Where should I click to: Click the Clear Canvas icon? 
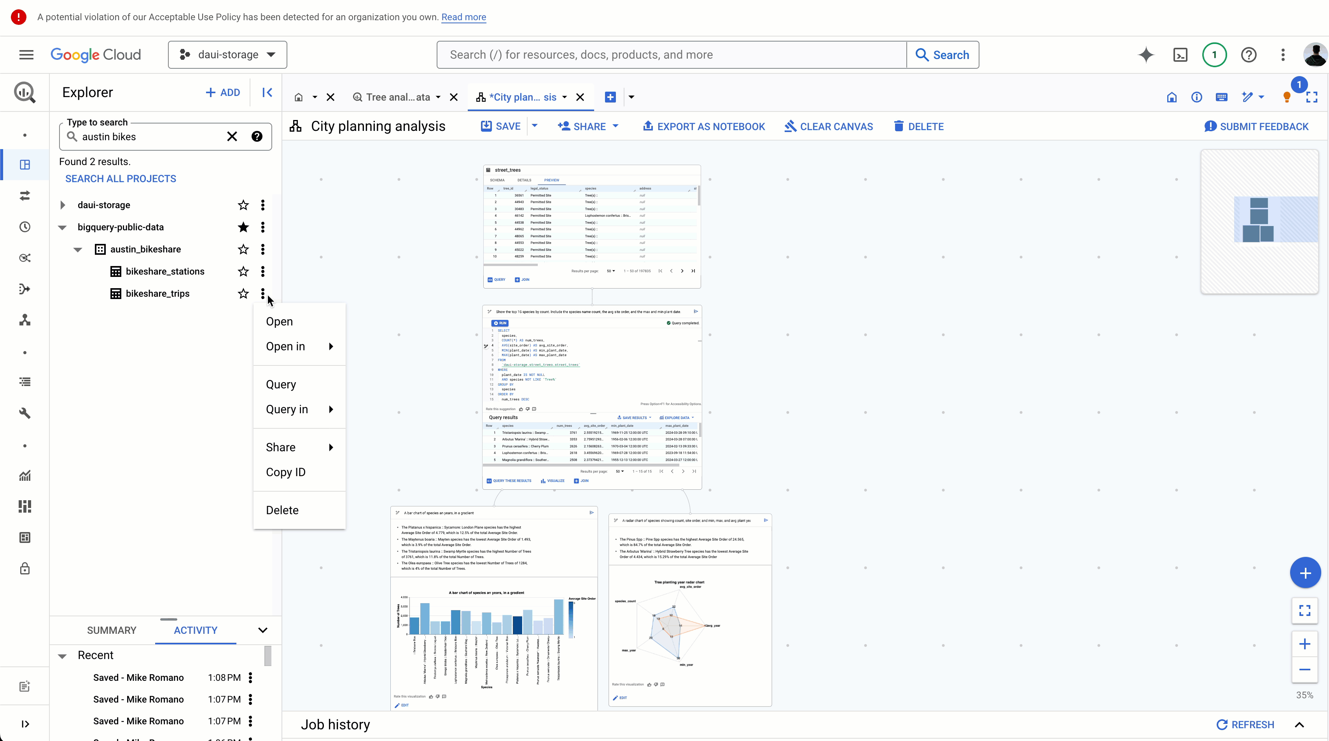pyautogui.click(x=790, y=127)
